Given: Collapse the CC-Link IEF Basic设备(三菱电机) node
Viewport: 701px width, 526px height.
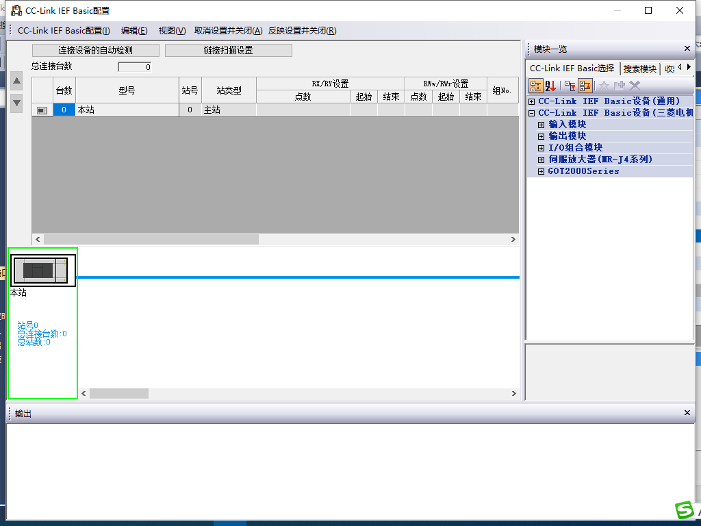Looking at the screenshot, I should [x=531, y=113].
